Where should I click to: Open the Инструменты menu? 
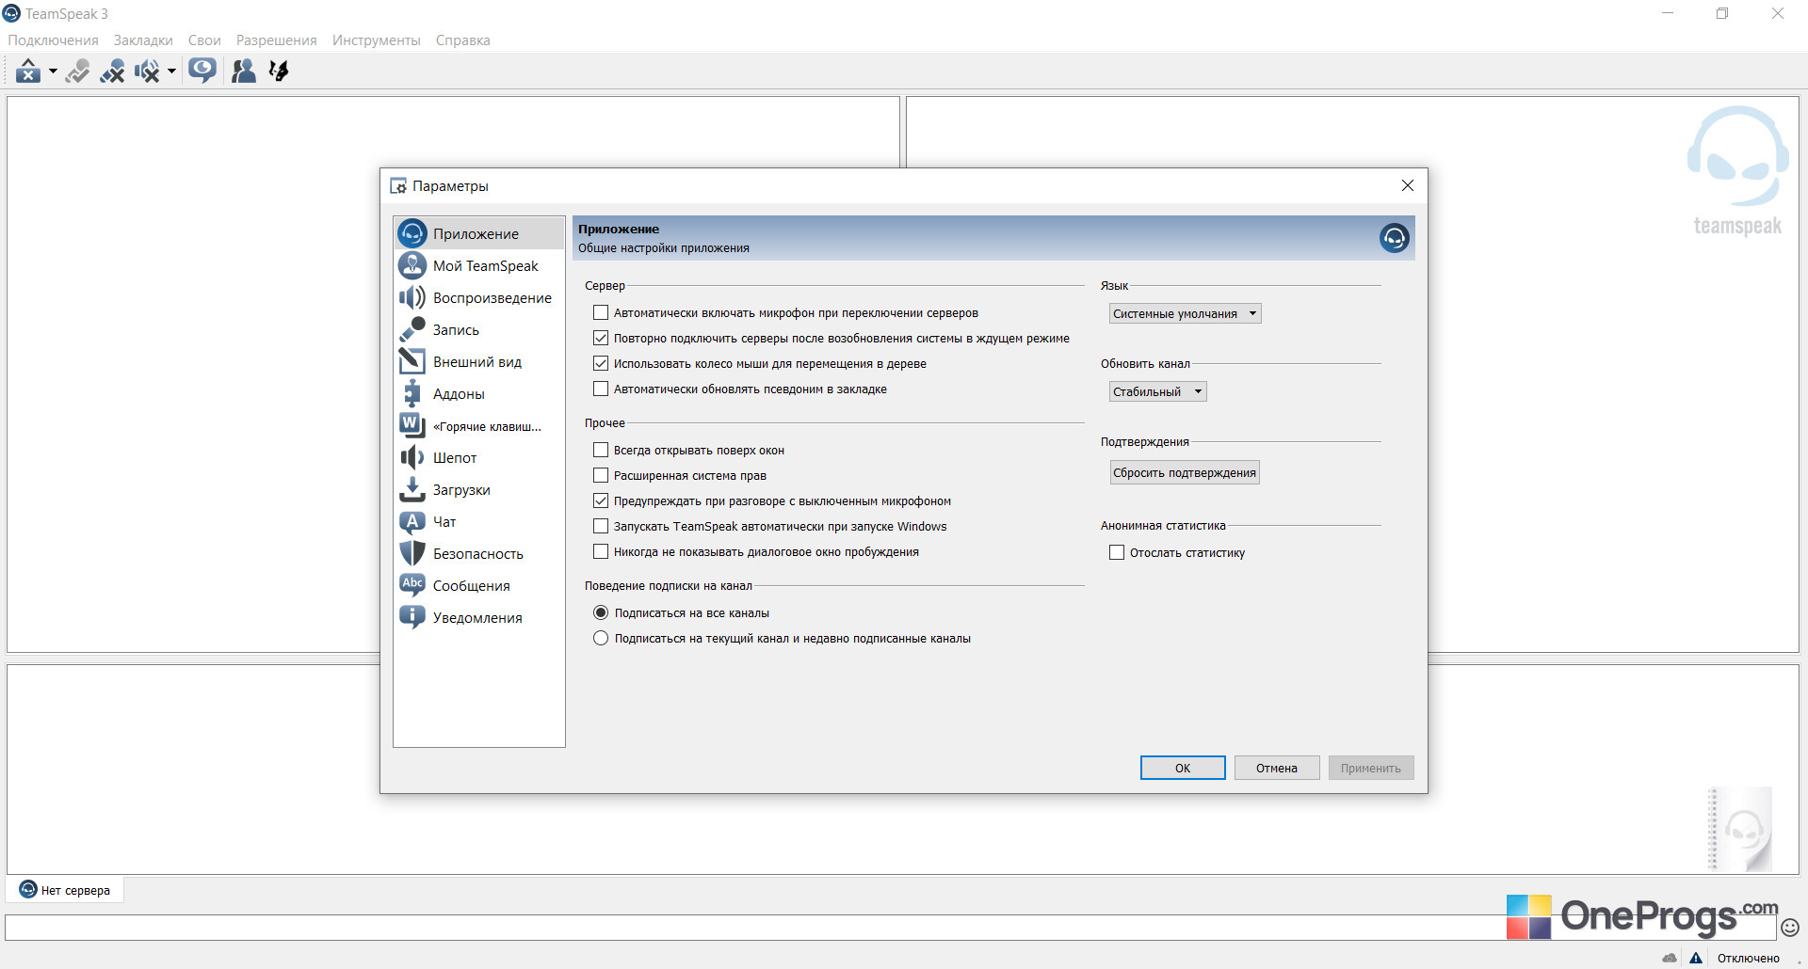coord(377,40)
